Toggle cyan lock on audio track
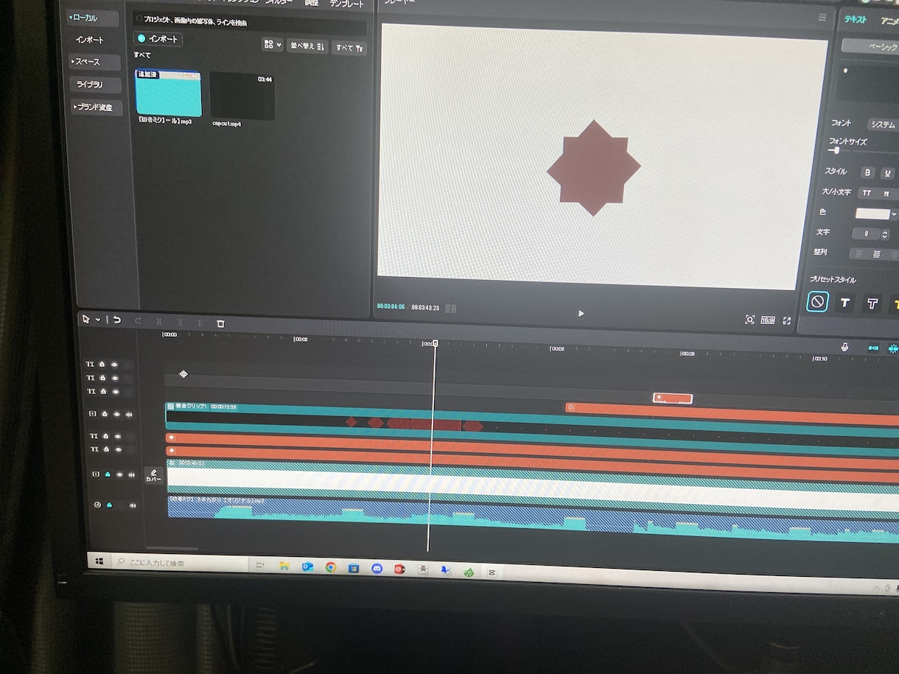Screen dimensions: 899x674 [110, 505]
